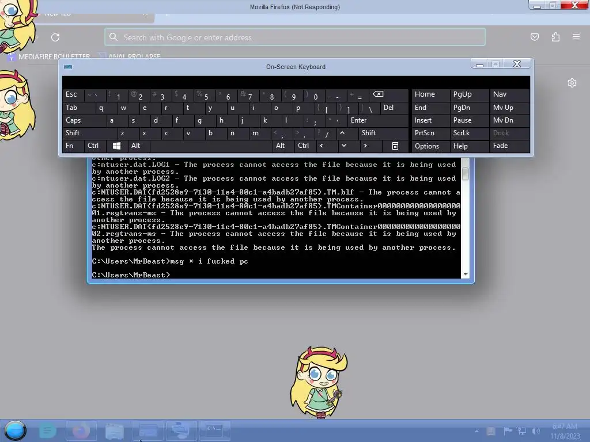Click the space bar key
The image size is (590, 442).
coord(211,146)
